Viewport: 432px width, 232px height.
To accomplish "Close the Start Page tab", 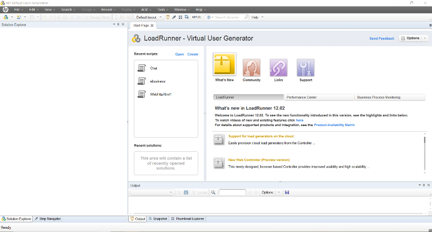I will (x=152, y=25).
